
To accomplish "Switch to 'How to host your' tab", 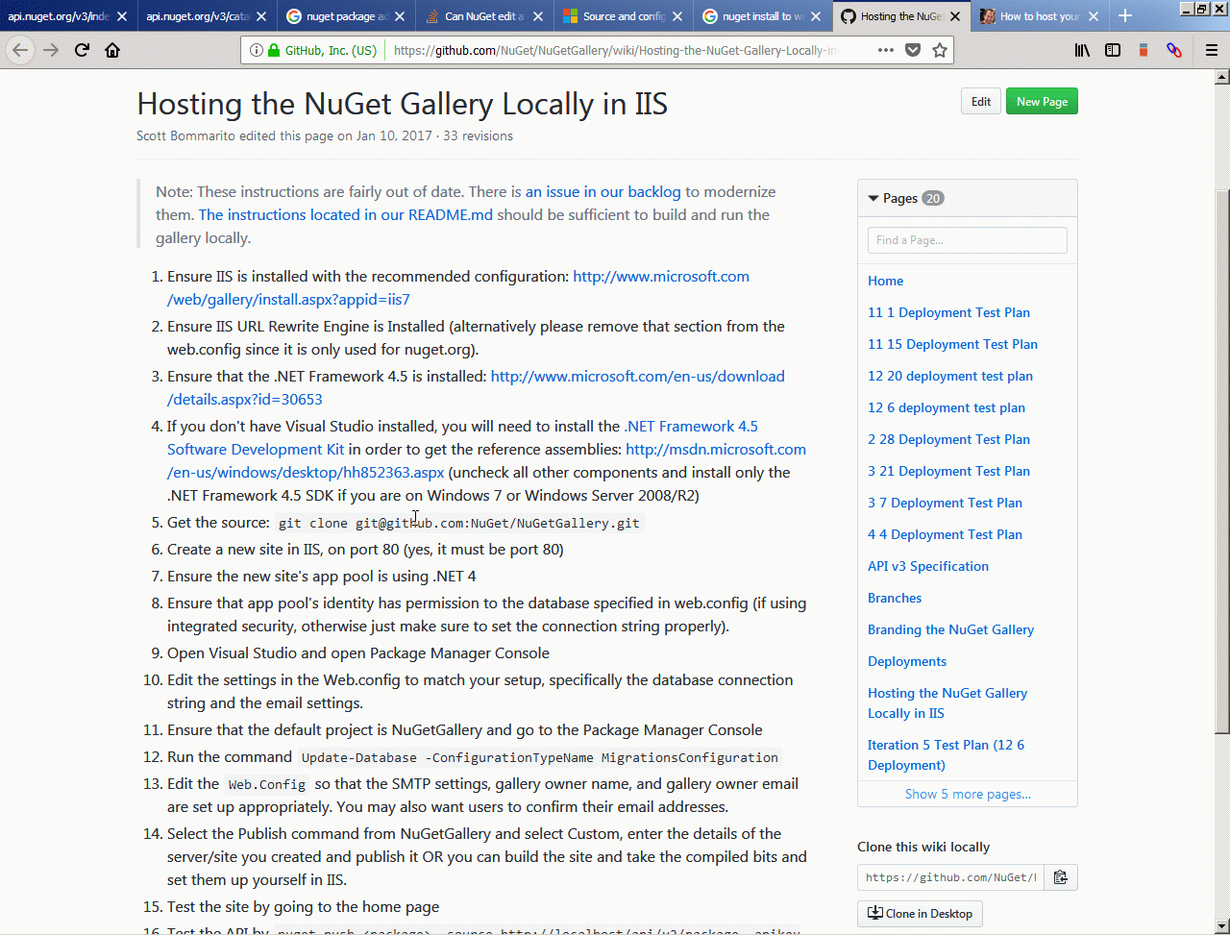I will 1041,16.
